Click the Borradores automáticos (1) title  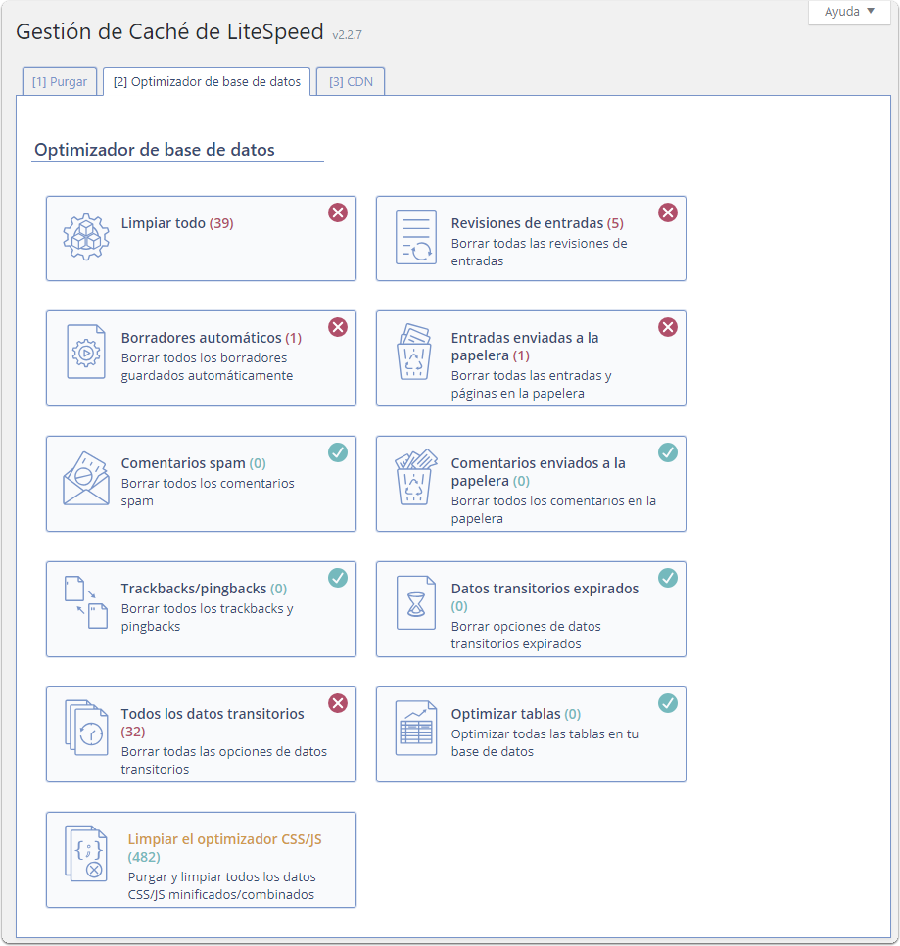[x=212, y=338]
